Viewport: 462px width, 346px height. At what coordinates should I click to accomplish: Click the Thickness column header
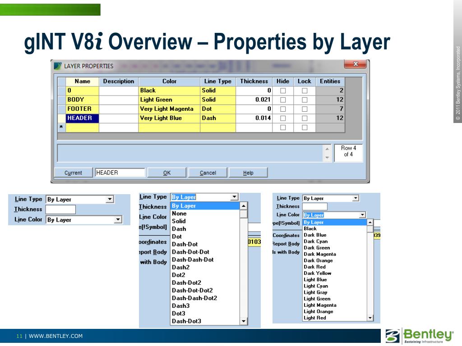pyautogui.click(x=254, y=81)
